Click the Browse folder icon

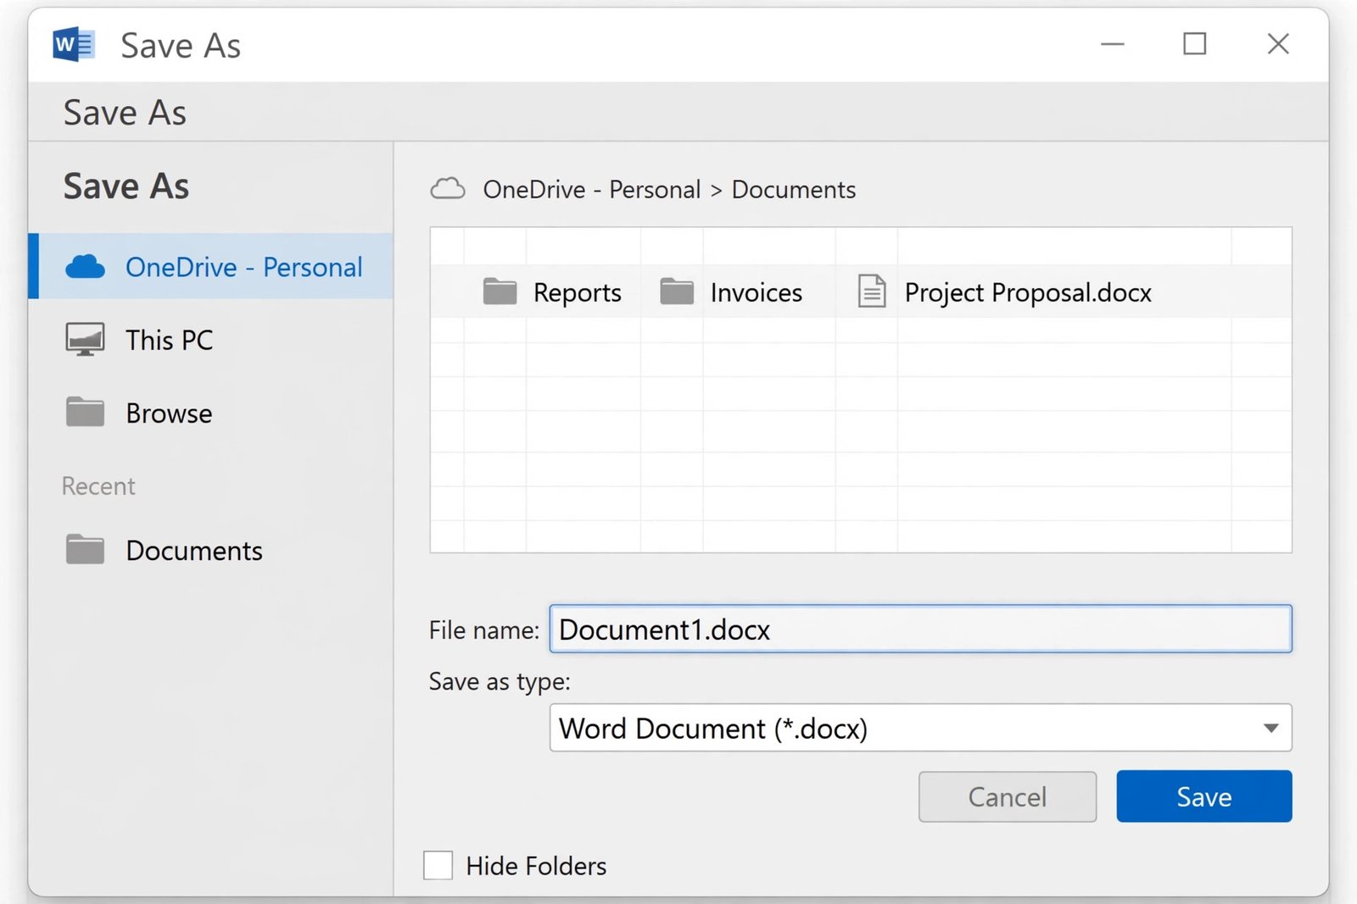pyautogui.click(x=85, y=413)
